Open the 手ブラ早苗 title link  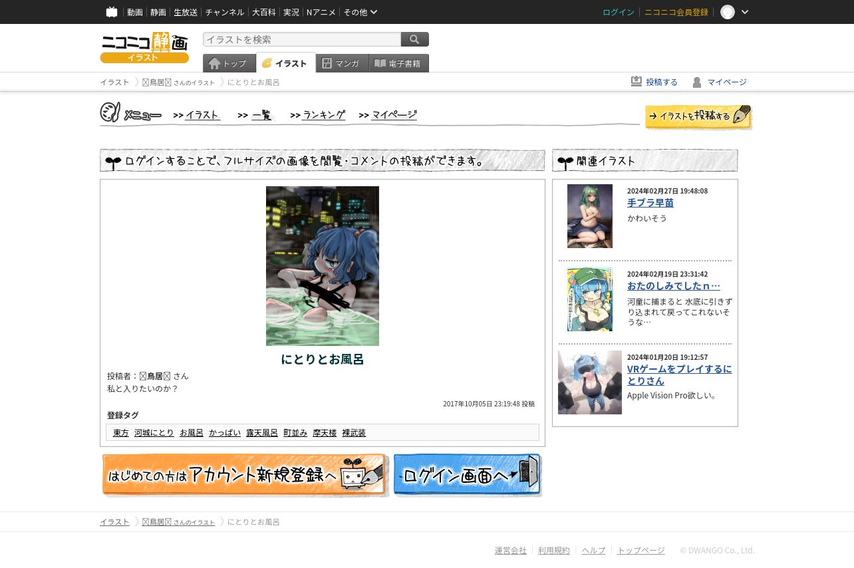(x=650, y=203)
